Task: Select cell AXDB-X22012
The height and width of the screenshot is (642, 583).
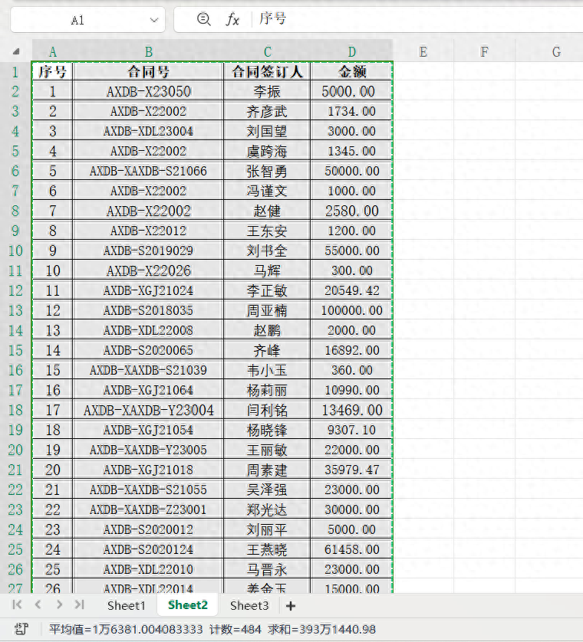Action: [148, 231]
